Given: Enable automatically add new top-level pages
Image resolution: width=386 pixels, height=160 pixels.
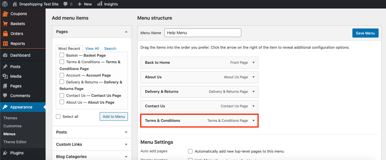Looking at the screenshot, I should point(190,151).
